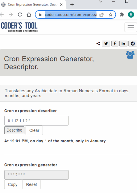
Task: Expand the tab search chevron
Action: 101,2
